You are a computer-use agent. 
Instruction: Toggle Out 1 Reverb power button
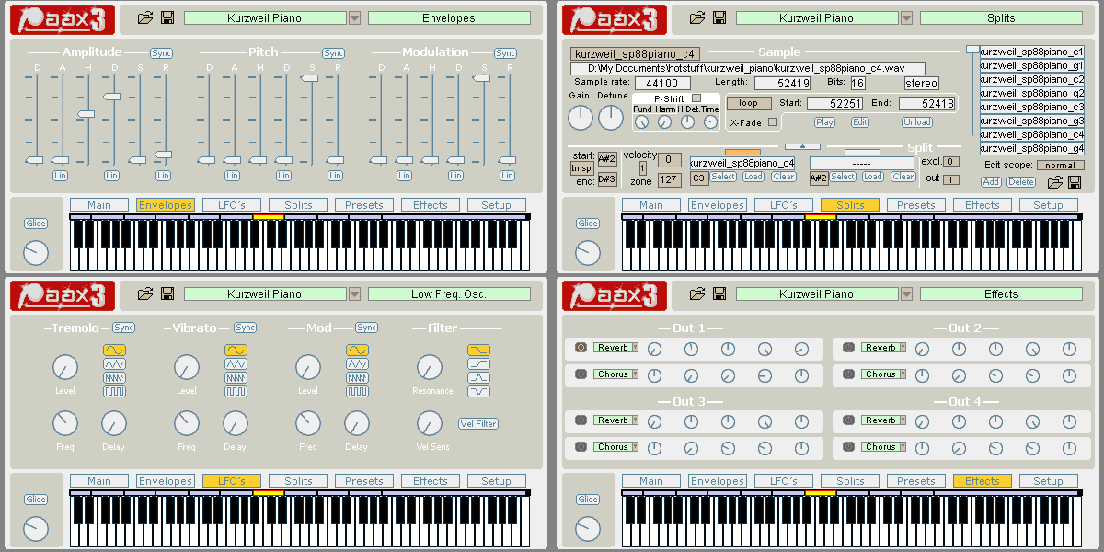point(581,347)
